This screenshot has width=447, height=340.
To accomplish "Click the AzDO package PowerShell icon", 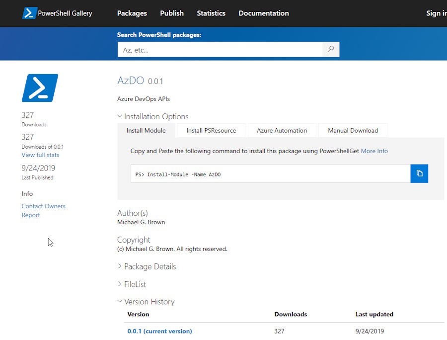I will (40, 88).
